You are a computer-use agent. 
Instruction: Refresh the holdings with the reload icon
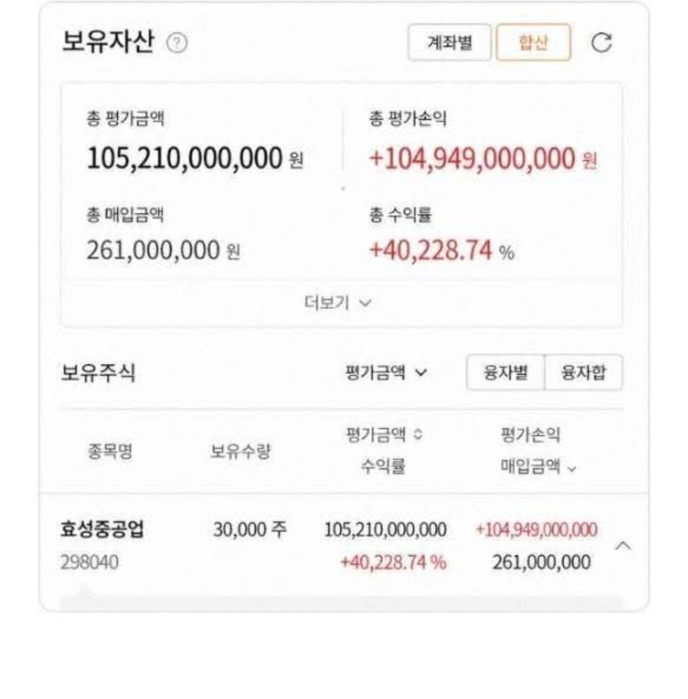point(601,43)
